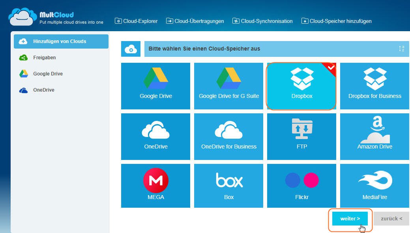Select the OneDrive cloud tile
The width and height of the screenshot is (410, 233).
(x=155, y=136)
